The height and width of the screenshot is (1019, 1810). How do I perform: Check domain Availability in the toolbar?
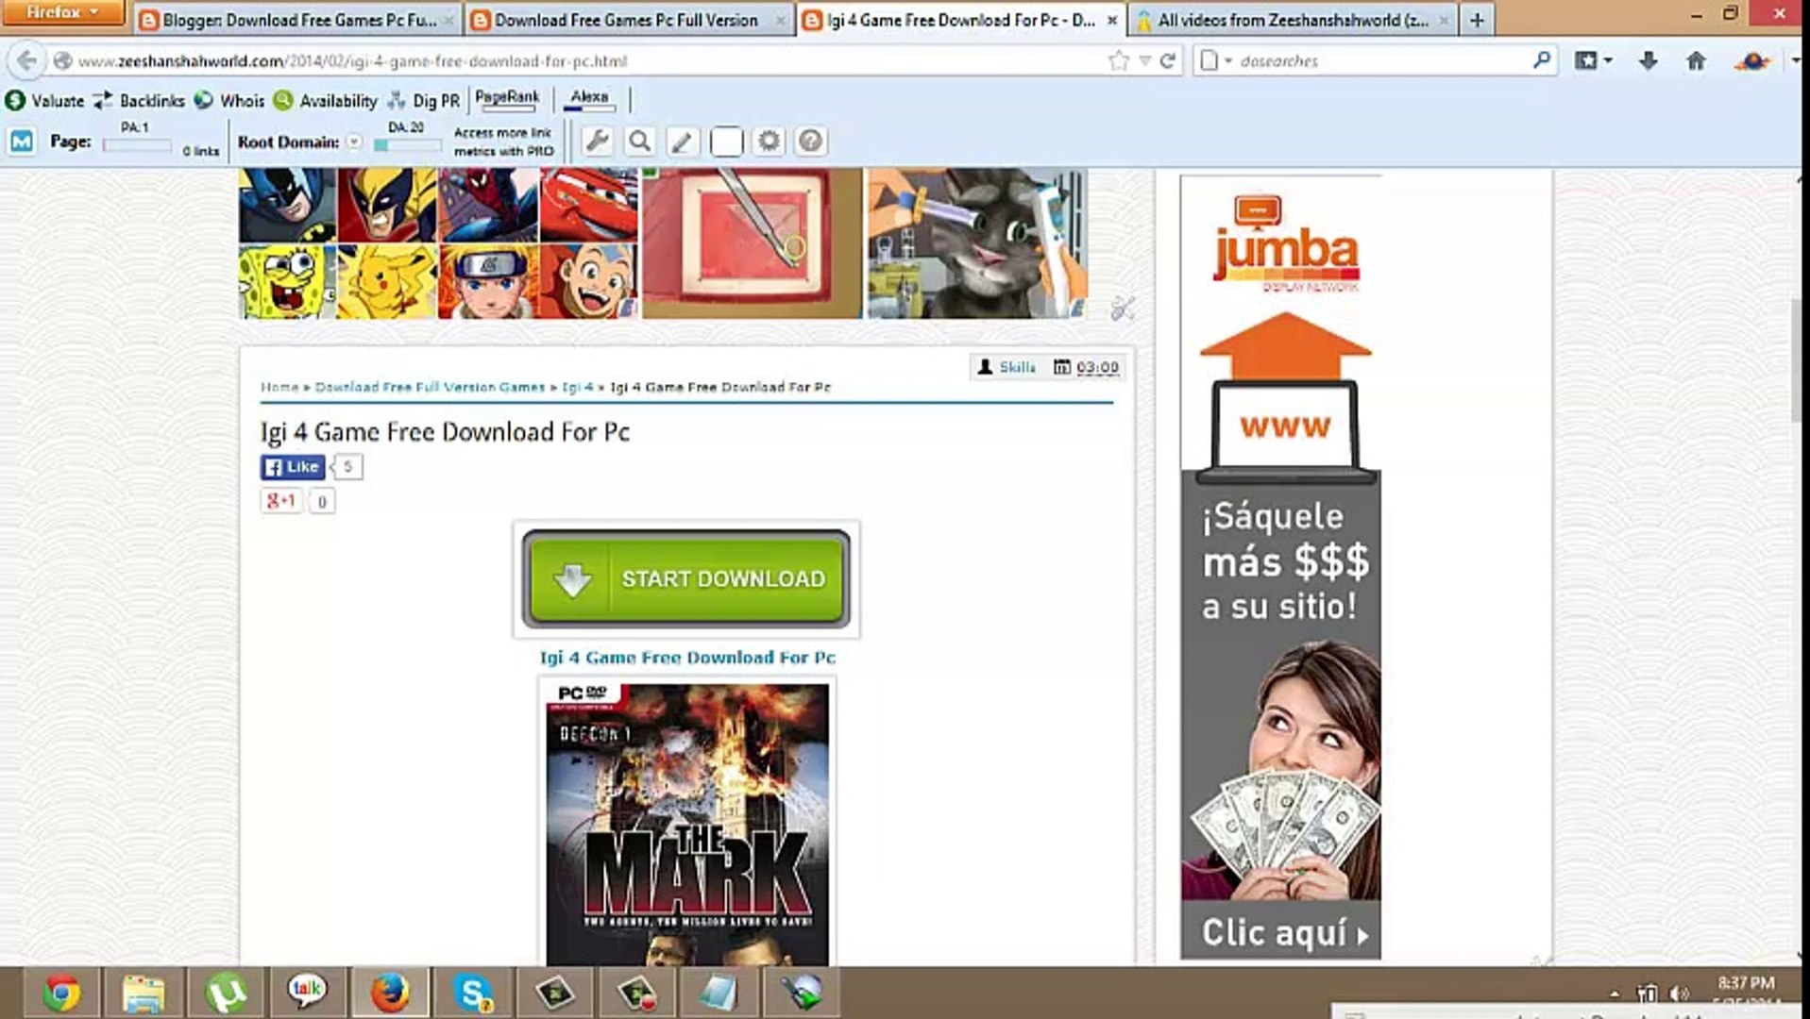click(325, 100)
